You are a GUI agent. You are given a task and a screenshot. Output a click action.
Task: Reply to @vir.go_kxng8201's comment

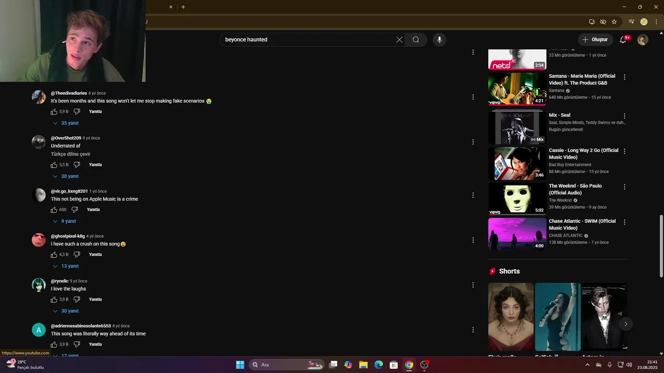[93, 210]
